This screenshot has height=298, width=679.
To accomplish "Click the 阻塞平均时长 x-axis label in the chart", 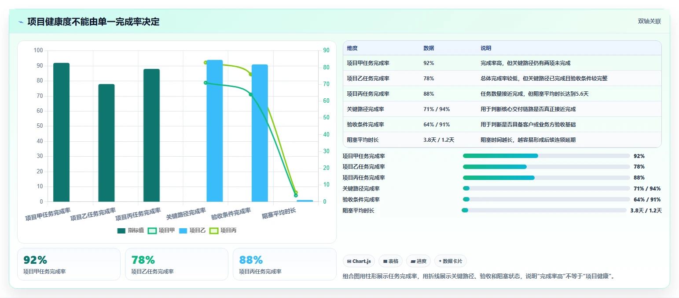I will pos(279,214).
